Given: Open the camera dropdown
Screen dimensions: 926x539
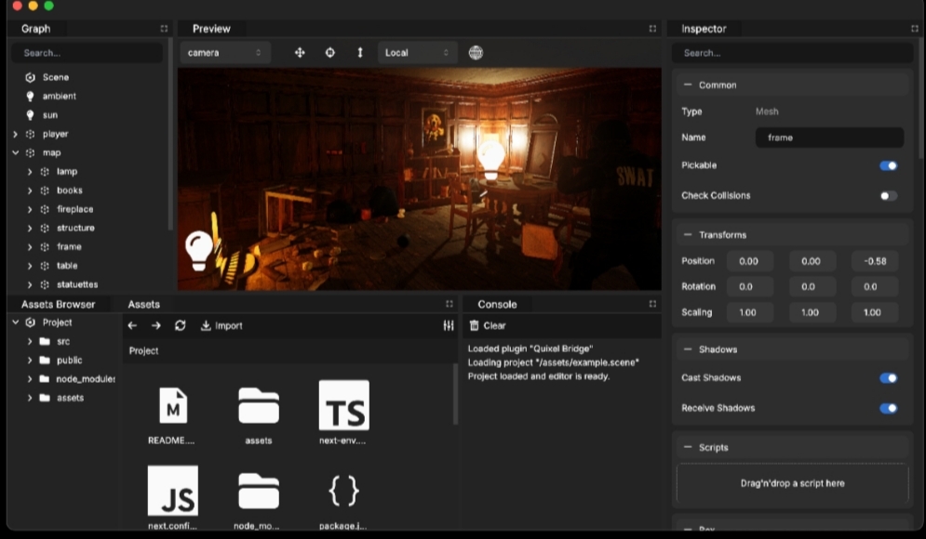Looking at the screenshot, I should 225,53.
